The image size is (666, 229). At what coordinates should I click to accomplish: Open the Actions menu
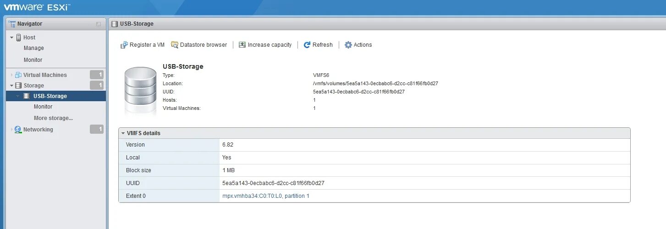[x=358, y=45]
